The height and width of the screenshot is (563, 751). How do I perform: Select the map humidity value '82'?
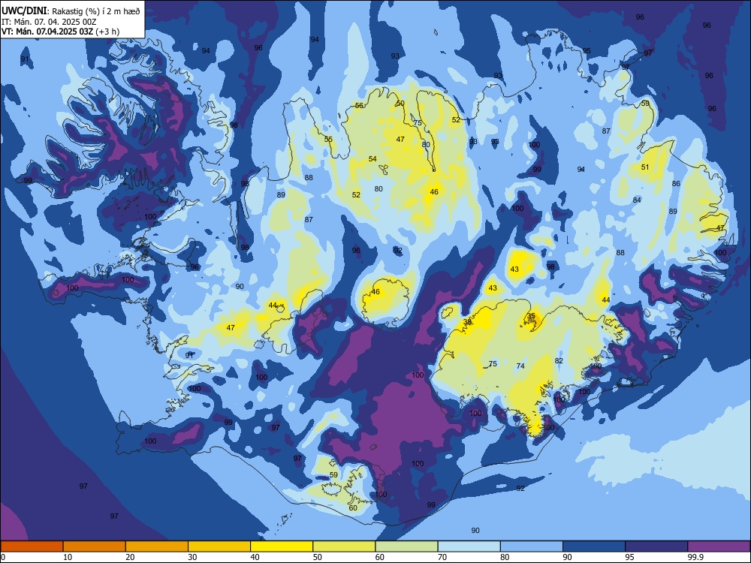pos(559,361)
